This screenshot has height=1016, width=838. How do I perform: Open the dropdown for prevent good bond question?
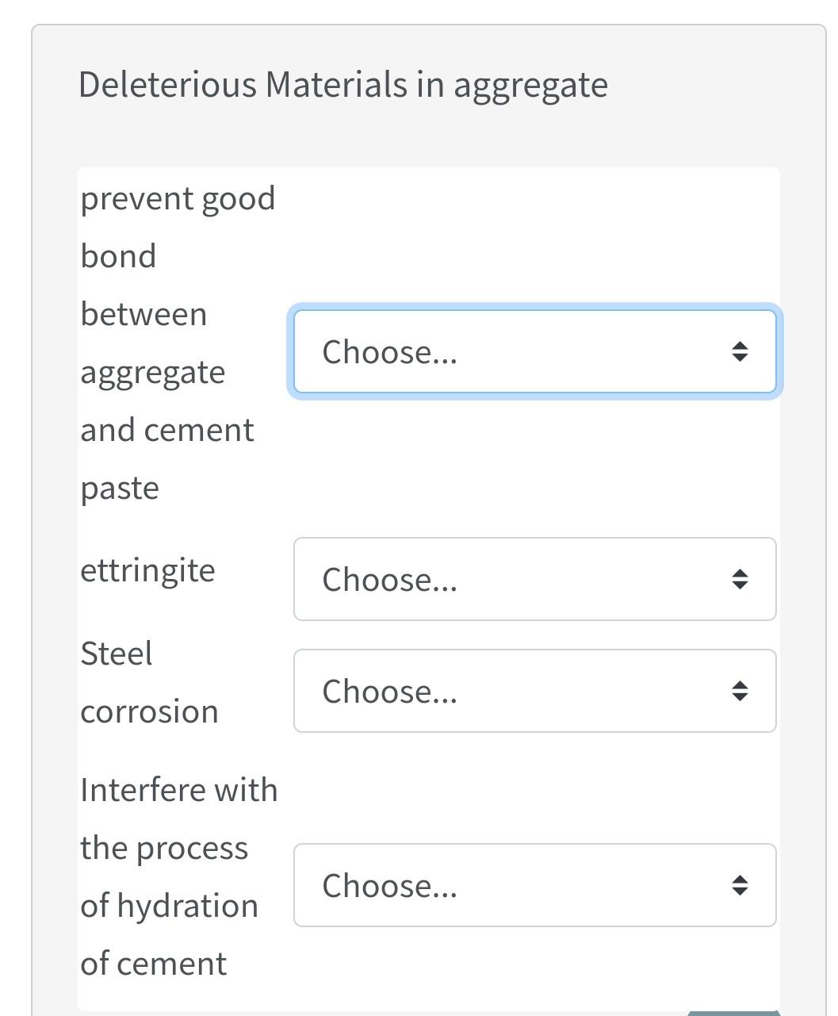pyautogui.click(x=534, y=352)
